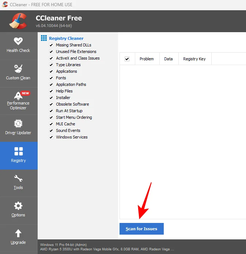Open Performance Optimizer rocket icon
The image size is (246, 254).
point(18,95)
